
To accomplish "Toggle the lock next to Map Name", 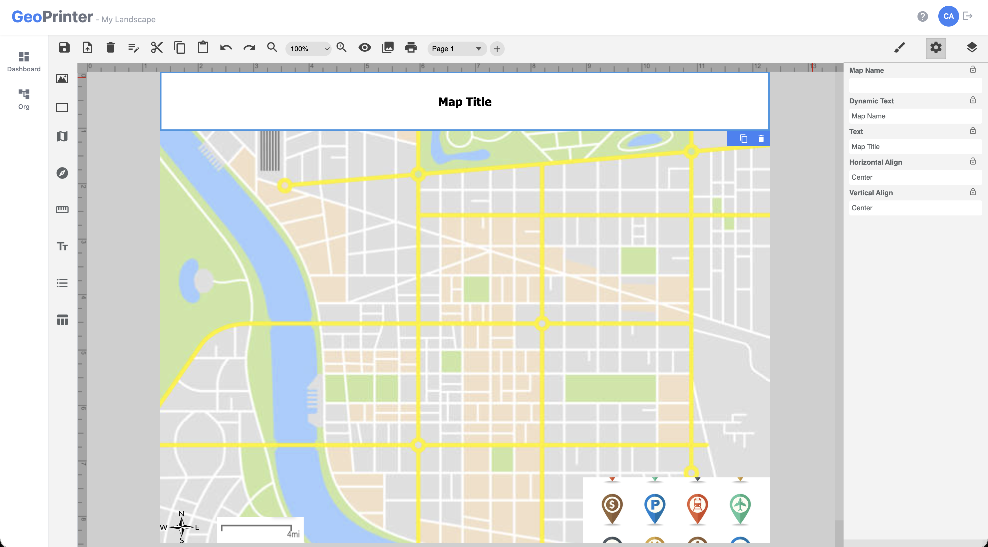I will click(973, 69).
